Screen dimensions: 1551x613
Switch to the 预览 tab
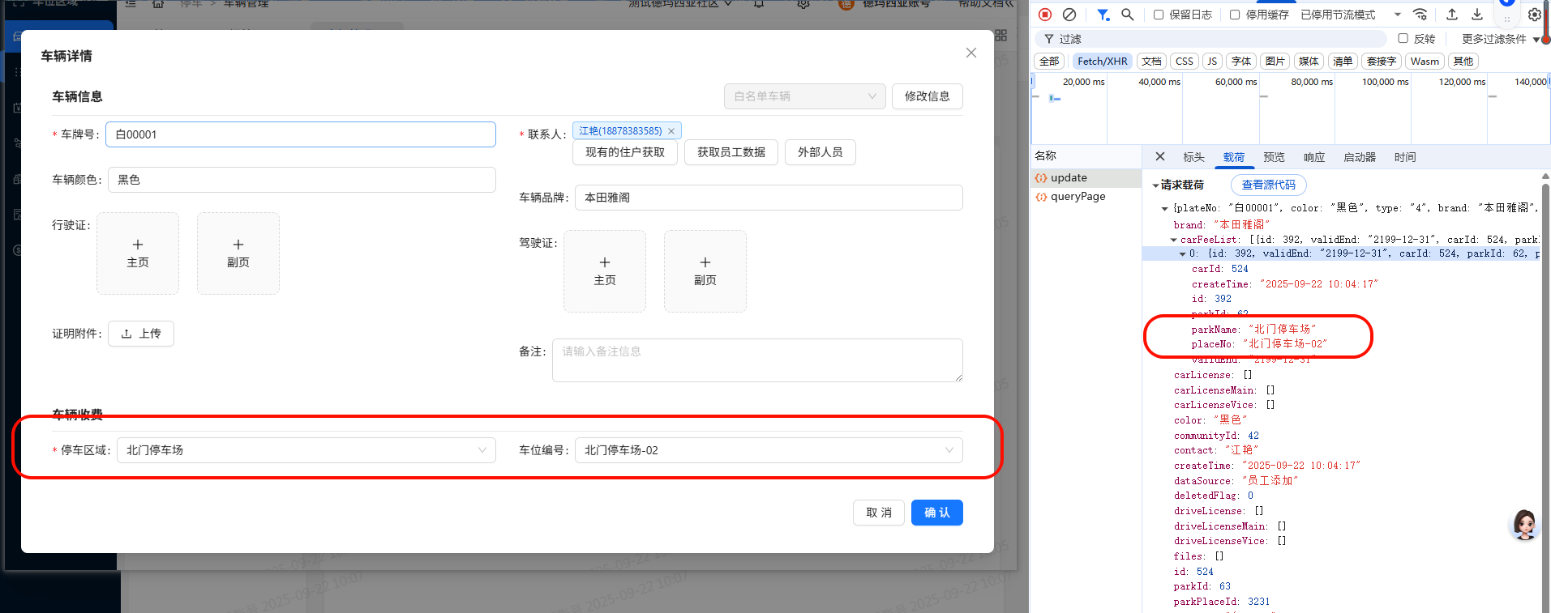point(1274,157)
